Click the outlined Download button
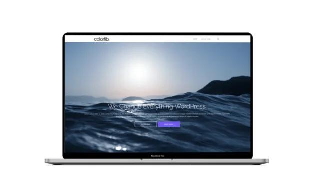Viewport: 315px width, 190px height. pos(146,124)
